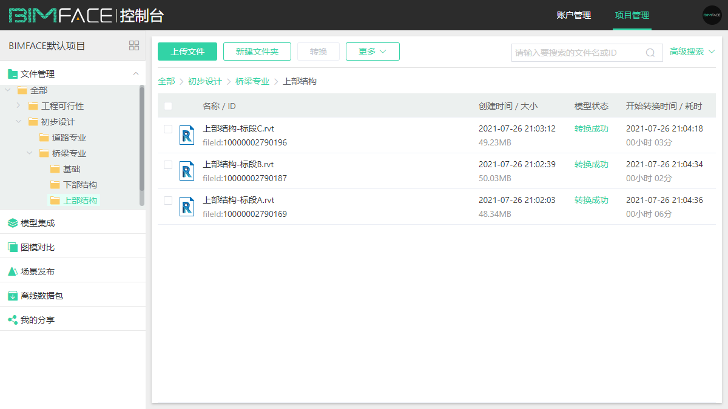Focus the file name or ID search field
This screenshot has height=409, width=728.
coord(576,53)
